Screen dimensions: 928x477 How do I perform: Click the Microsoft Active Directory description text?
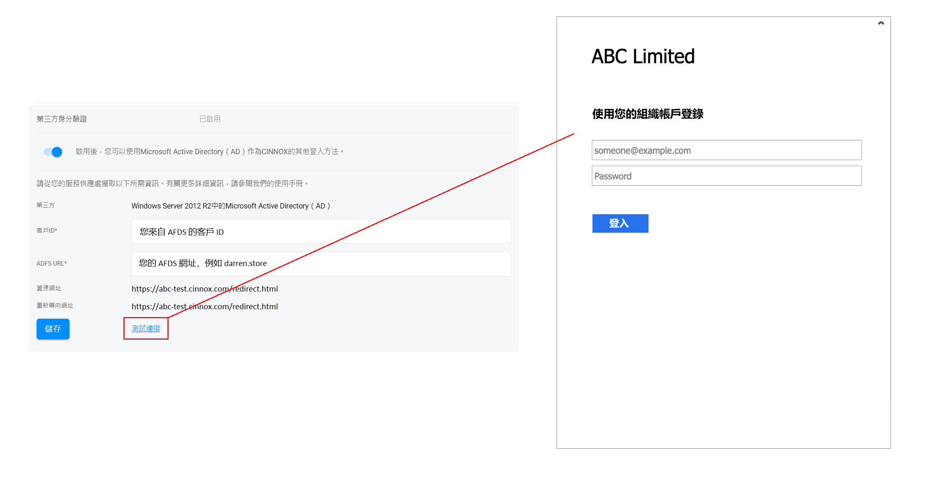click(210, 152)
